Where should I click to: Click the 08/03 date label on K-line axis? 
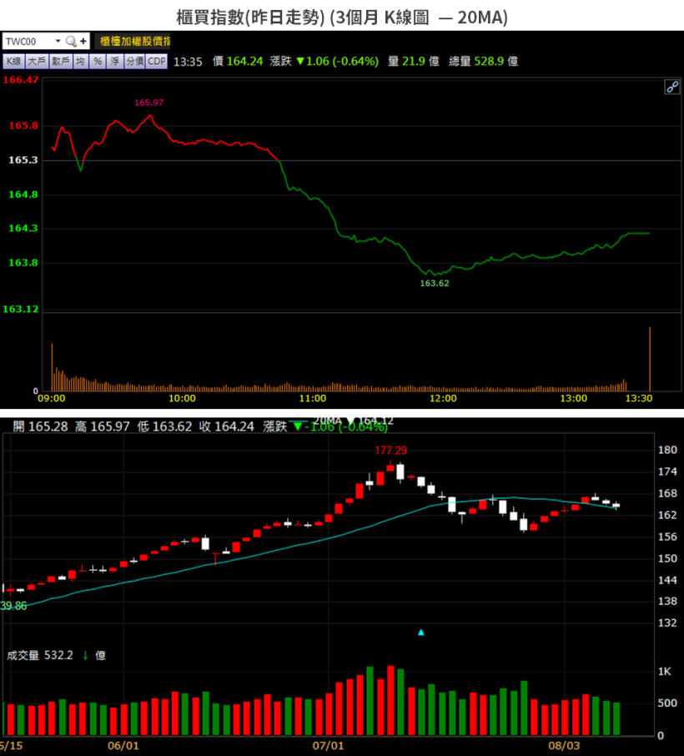[564, 745]
